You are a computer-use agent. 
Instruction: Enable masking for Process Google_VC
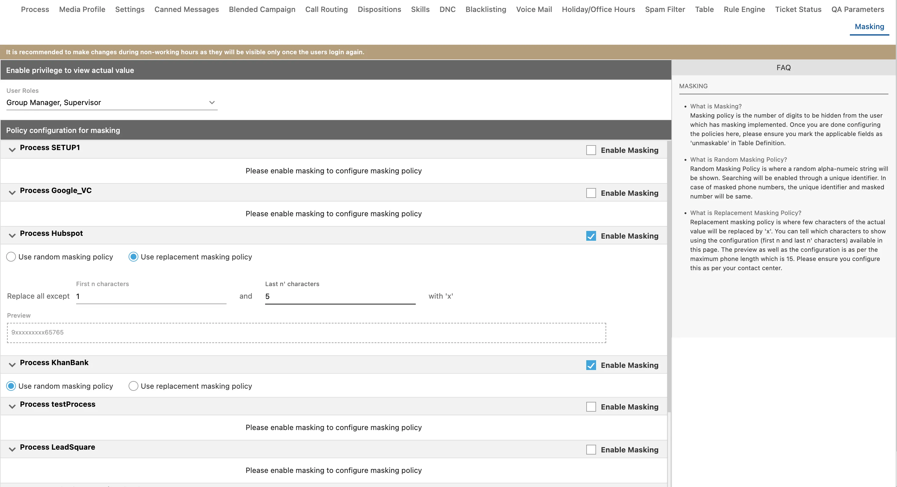tap(591, 193)
